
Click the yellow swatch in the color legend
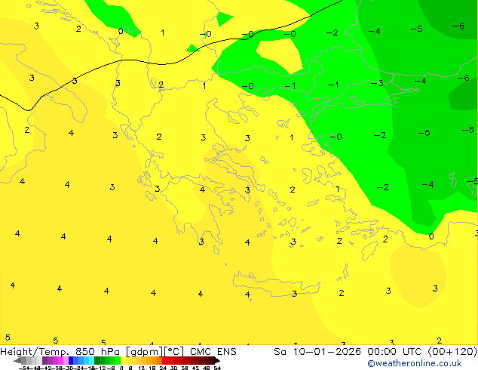point(123,360)
